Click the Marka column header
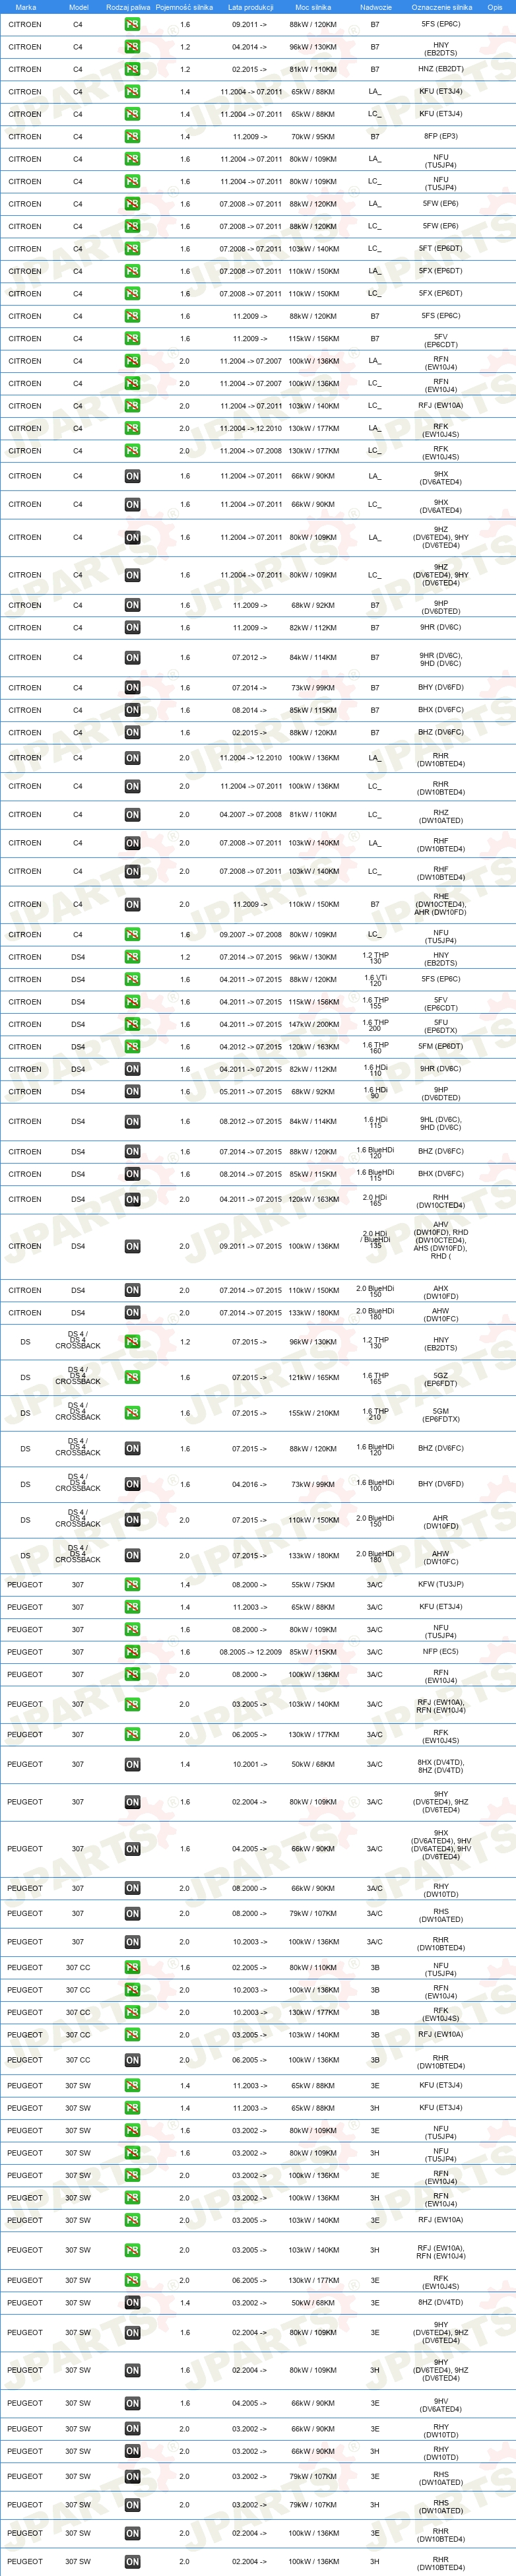Image resolution: width=516 pixels, height=2576 pixels. (26, 7)
